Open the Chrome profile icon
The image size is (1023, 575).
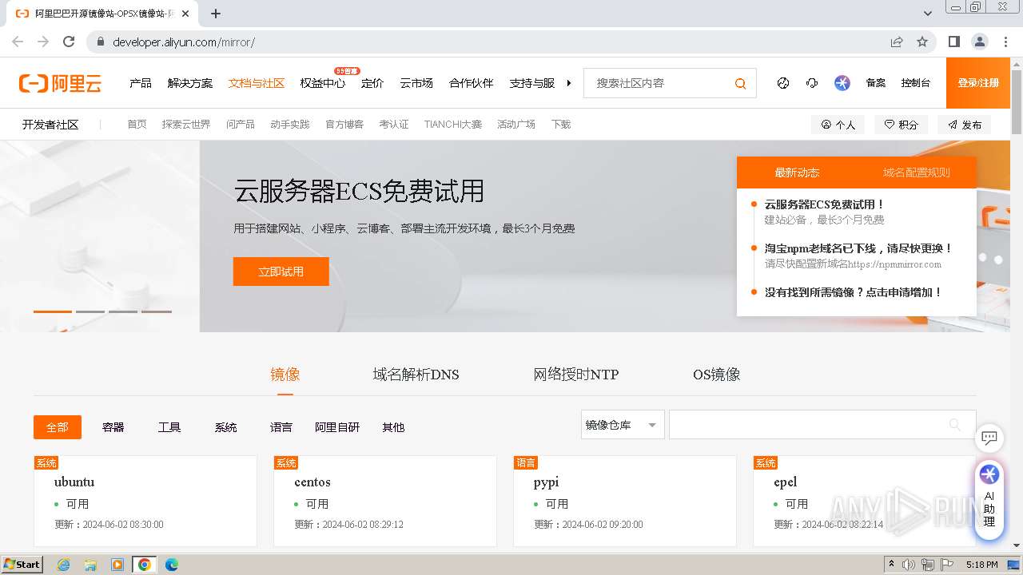(x=980, y=42)
